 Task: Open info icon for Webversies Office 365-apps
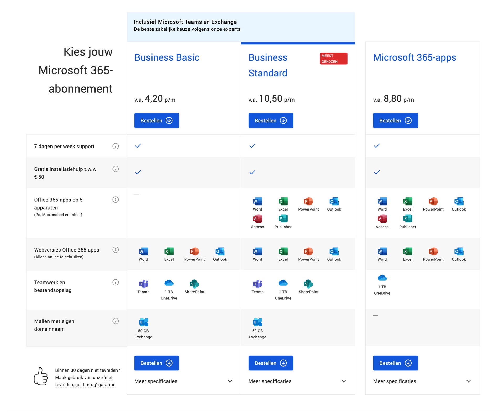click(115, 250)
